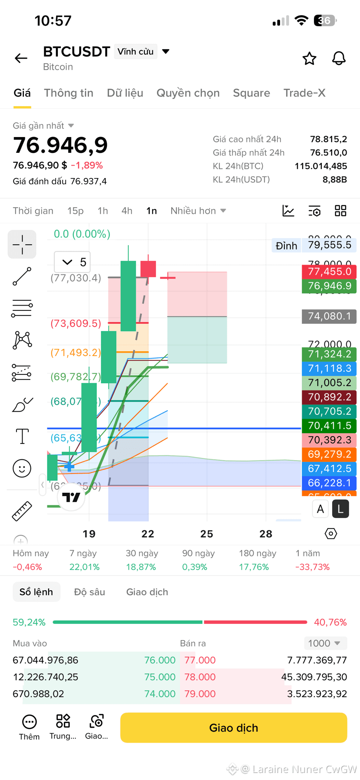Select the Sổ lệnh tab
Image resolution: width=360 pixels, height=780 pixels.
pyautogui.click(x=36, y=592)
